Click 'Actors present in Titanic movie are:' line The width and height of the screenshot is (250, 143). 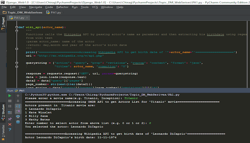[x=60, y=105]
